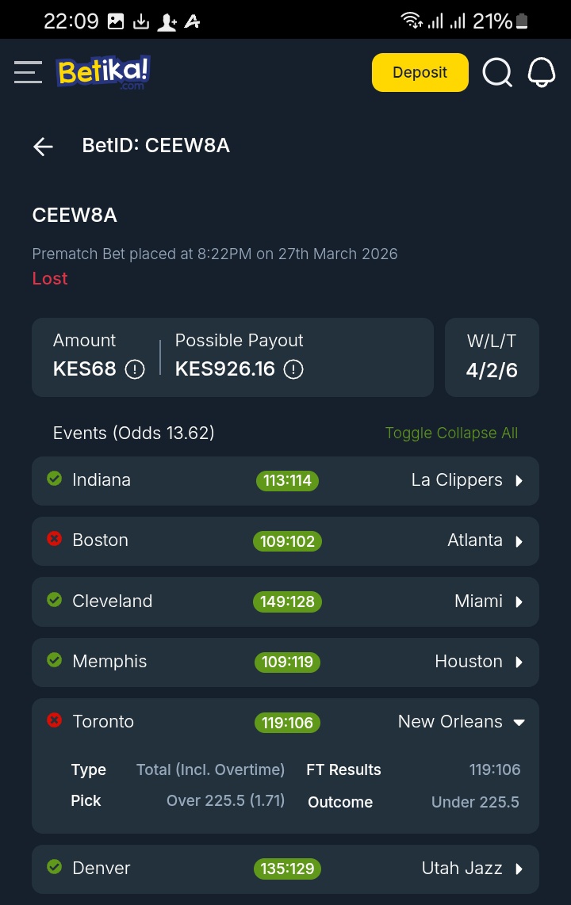Tap the W/L/T 4/2/6 summary box

pos(492,357)
